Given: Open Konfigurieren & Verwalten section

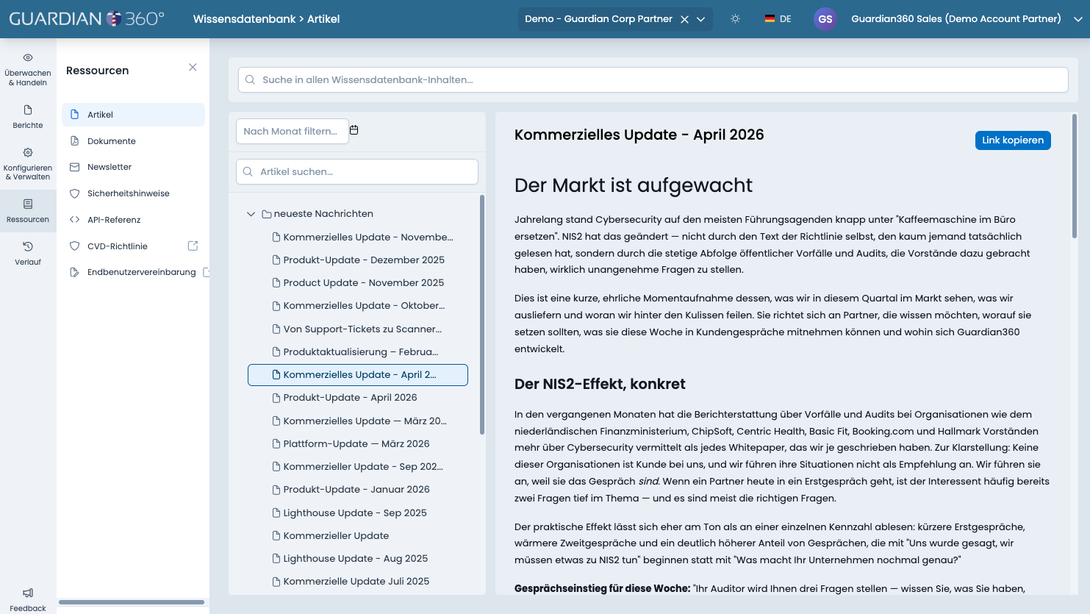Looking at the screenshot, I should pyautogui.click(x=28, y=163).
